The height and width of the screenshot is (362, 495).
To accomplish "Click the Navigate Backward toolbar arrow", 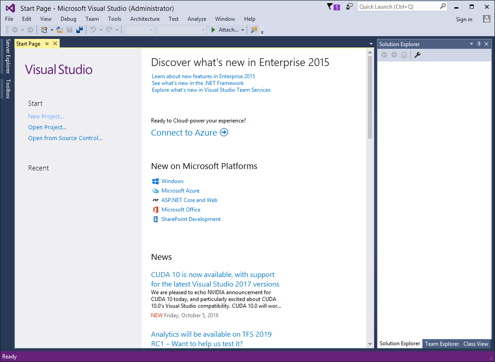I will click(15, 30).
